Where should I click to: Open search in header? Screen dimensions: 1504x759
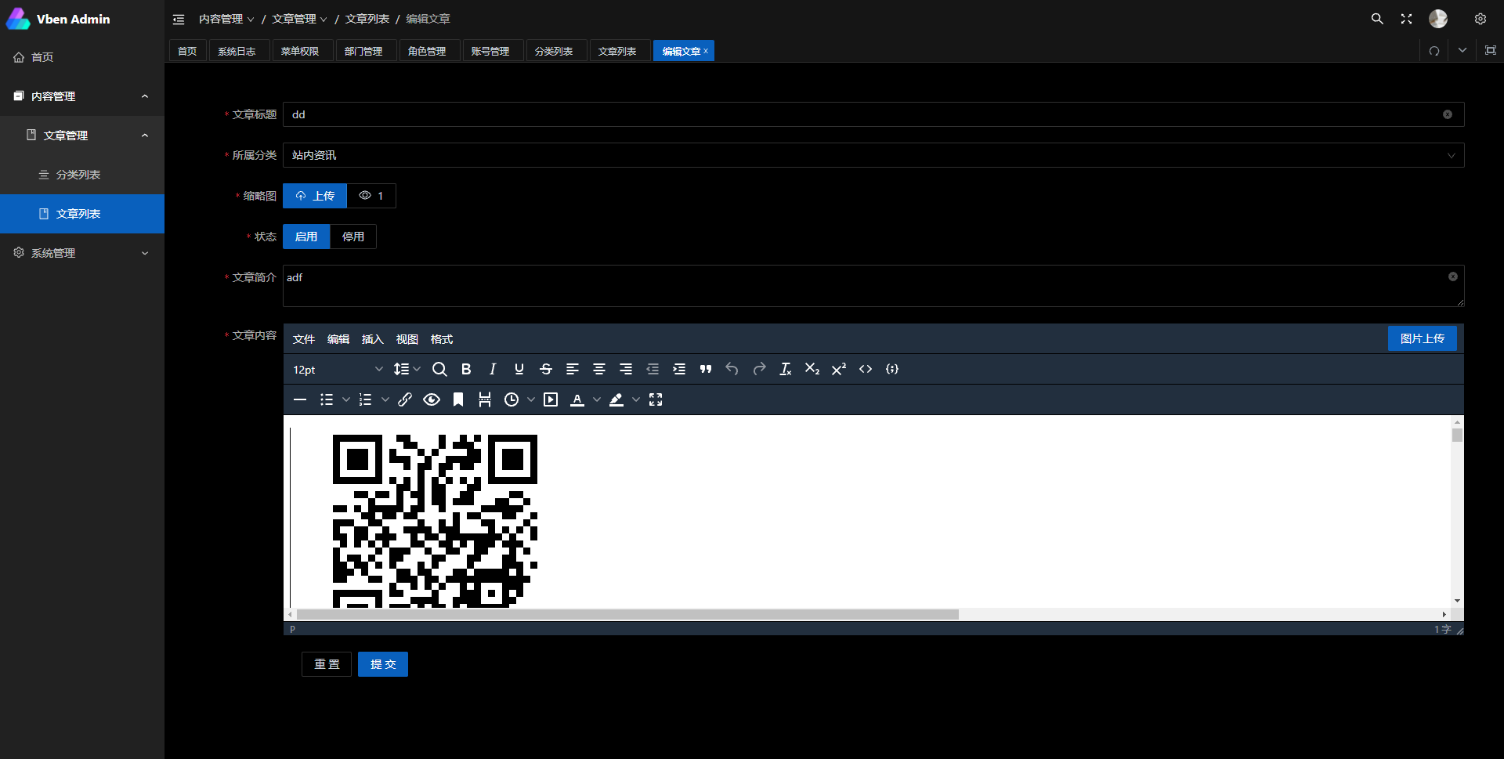pos(1377,19)
